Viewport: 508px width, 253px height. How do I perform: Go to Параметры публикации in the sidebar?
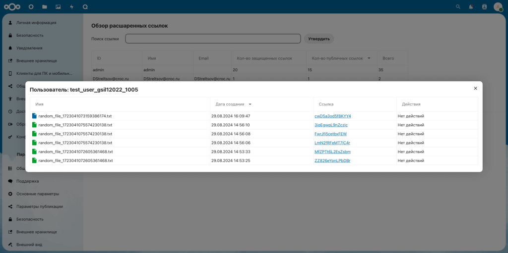(39, 206)
